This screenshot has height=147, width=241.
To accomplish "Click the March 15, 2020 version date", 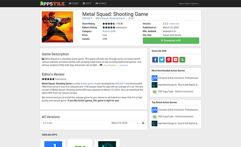I will point(119,123).
